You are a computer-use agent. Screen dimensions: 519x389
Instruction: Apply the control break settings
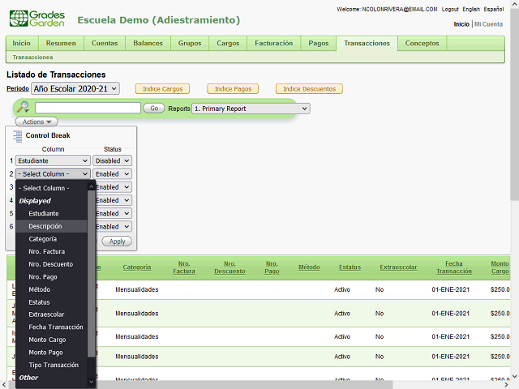tap(117, 242)
